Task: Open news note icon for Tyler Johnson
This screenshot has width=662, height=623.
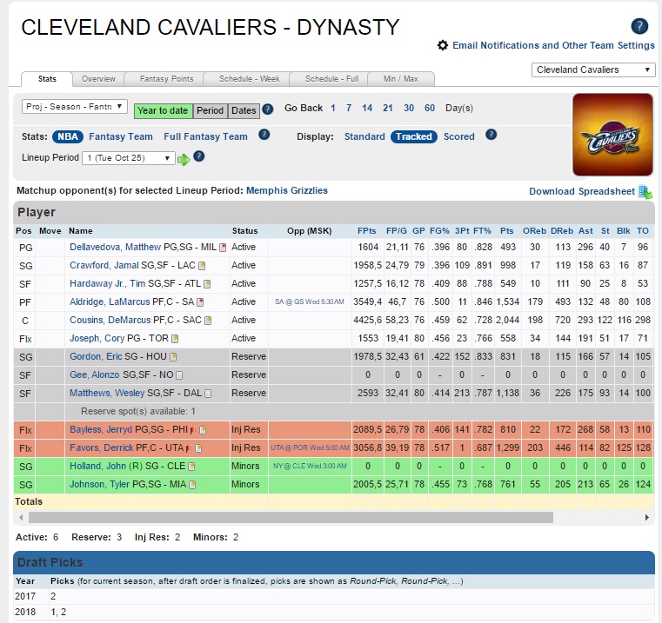Action: click(192, 485)
